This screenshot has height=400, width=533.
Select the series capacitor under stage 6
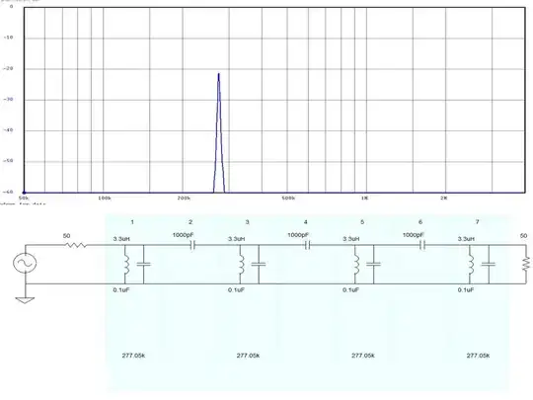[422, 245]
